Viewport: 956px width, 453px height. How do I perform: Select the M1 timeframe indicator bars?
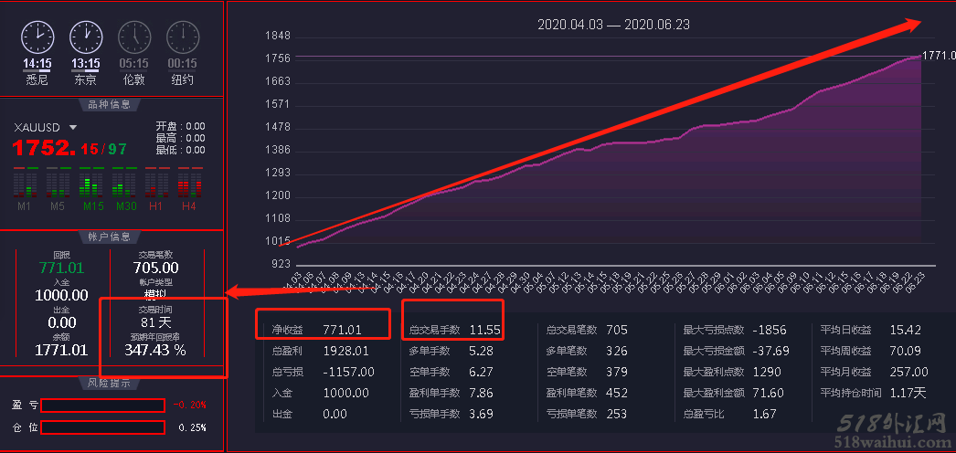25,183
